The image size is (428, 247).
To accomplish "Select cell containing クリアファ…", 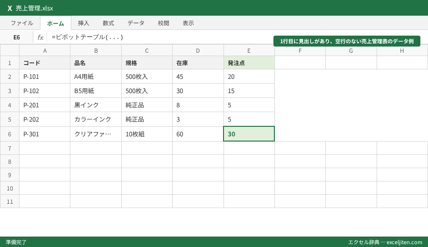I will 96,134.
